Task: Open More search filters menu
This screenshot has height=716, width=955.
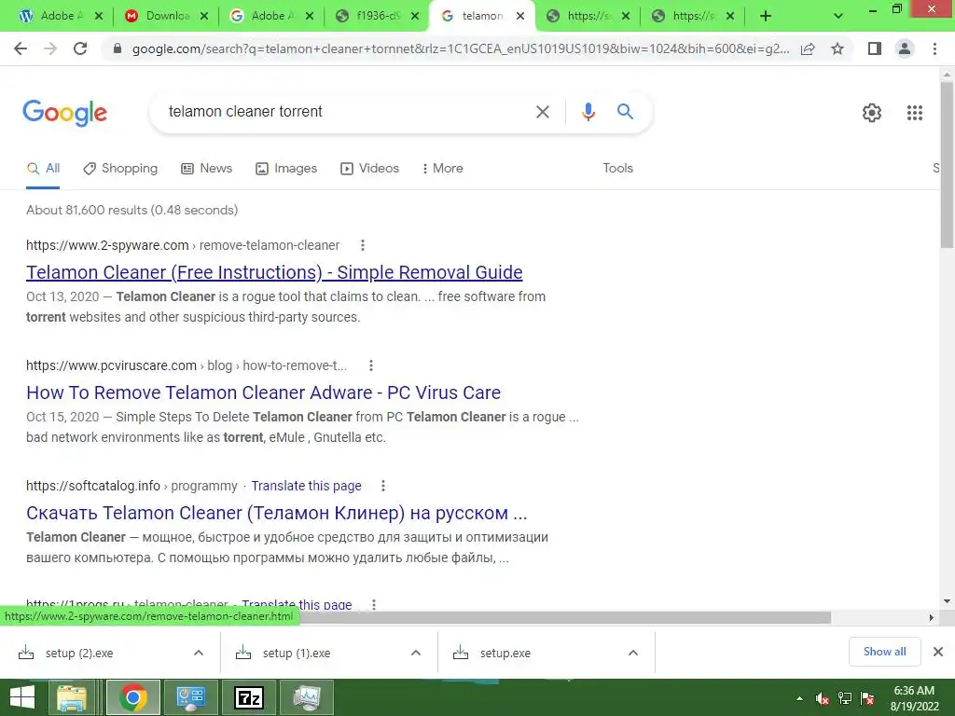Action: pyautogui.click(x=442, y=168)
